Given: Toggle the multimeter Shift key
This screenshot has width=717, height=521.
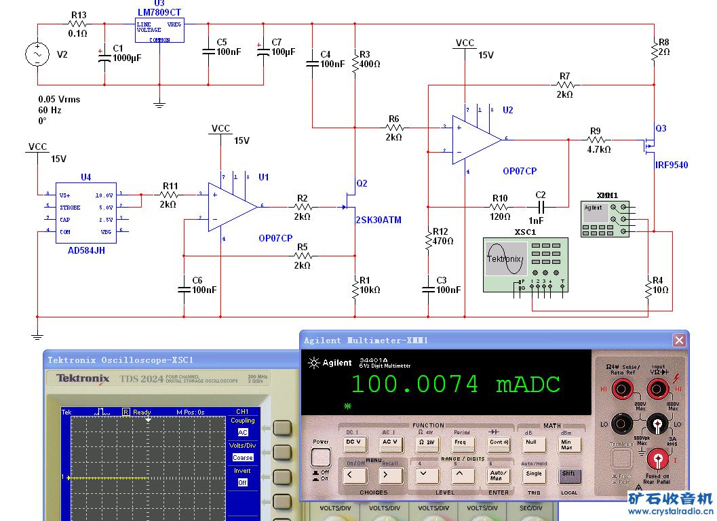Looking at the screenshot, I should 570,476.
